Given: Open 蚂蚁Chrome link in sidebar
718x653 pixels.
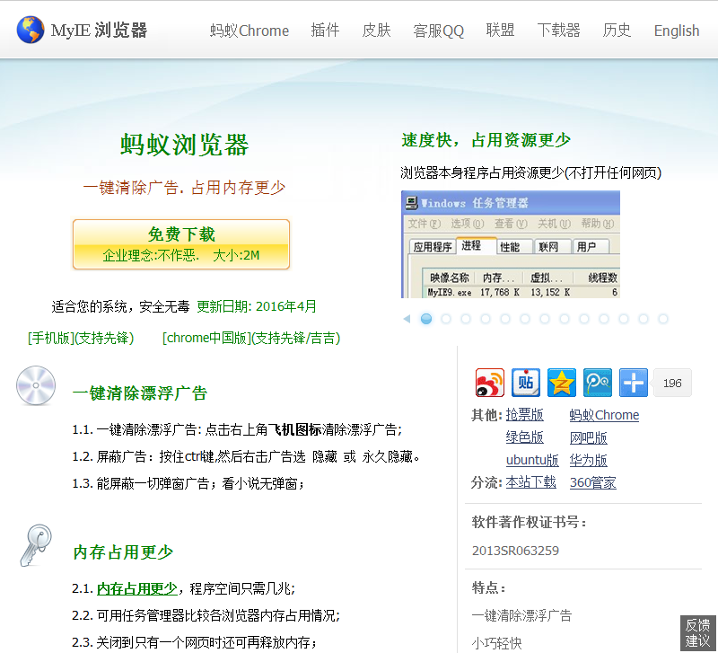Looking at the screenshot, I should point(604,415).
